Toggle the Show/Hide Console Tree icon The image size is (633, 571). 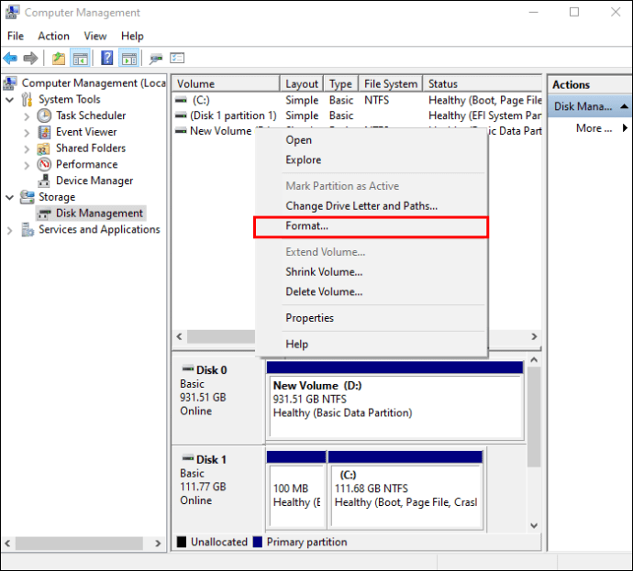click(x=80, y=59)
